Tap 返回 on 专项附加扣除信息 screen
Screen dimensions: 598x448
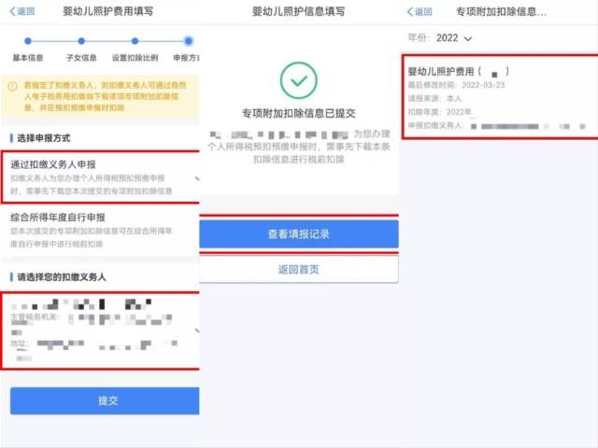point(420,12)
